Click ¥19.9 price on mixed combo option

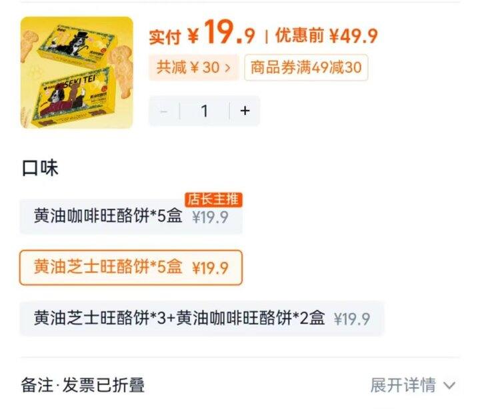352,319
